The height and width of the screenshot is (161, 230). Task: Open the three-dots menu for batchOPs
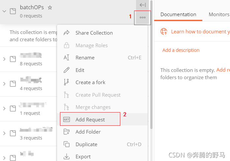pyautogui.click(x=143, y=17)
